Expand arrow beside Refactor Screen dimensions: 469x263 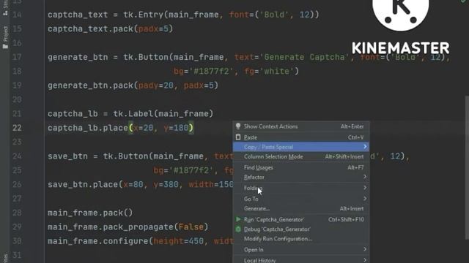365,177
